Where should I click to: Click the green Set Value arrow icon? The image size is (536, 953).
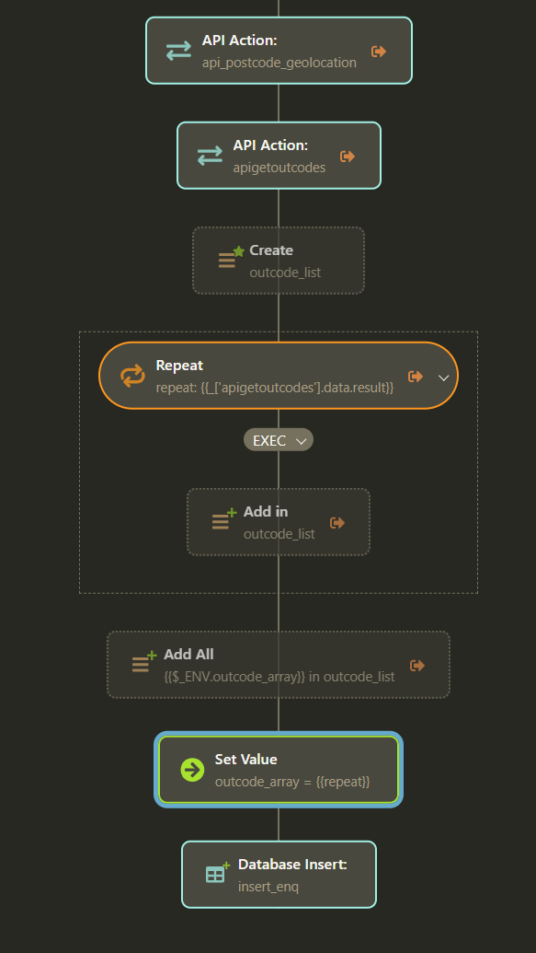point(192,770)
